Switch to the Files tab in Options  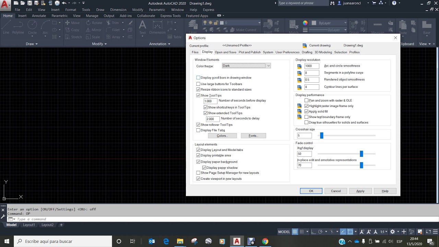(x=195, y=52)
